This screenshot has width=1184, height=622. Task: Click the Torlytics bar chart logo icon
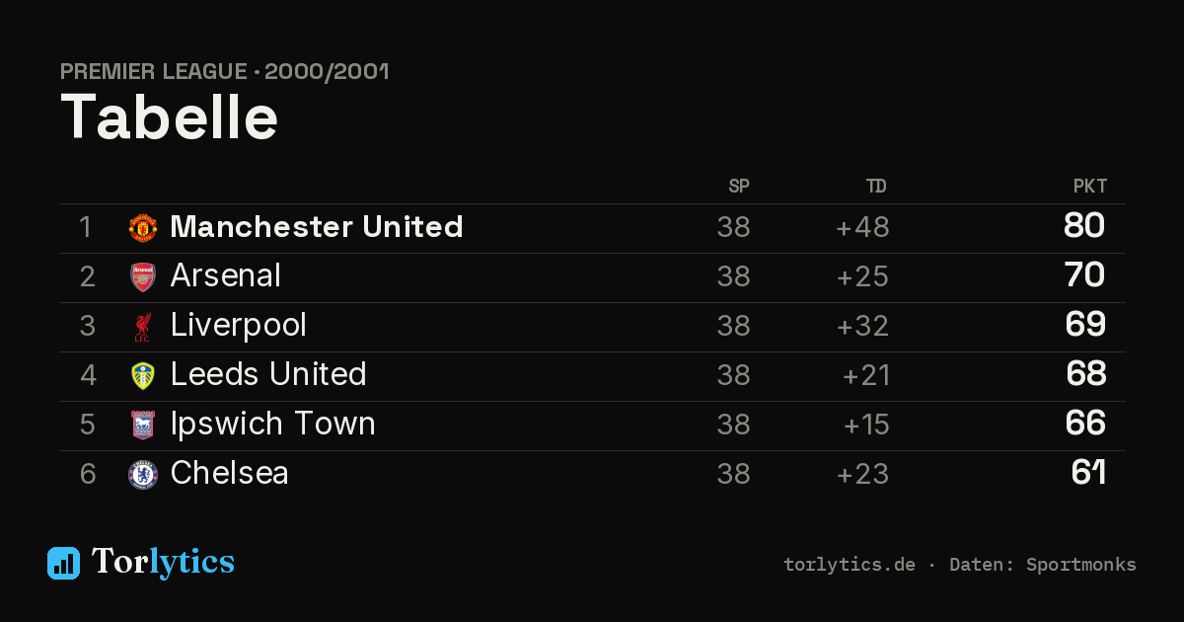63,563
